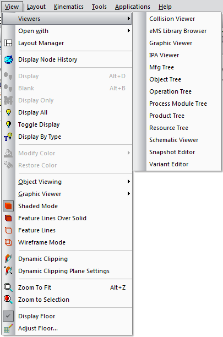
Task: Toggle the Display Floor checkmark
Action: (x=8, y=316)
